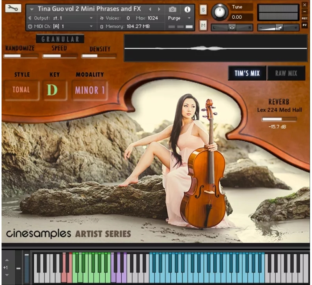Toggle the AUX sends button
312x285 pixels.
(x=305, y=18)
